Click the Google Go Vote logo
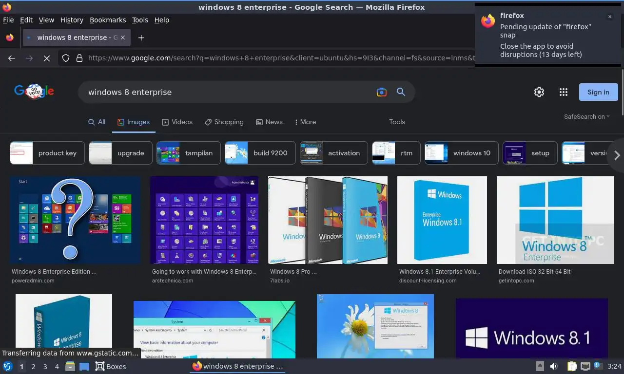Screen dimensions: 624x374 34,91
